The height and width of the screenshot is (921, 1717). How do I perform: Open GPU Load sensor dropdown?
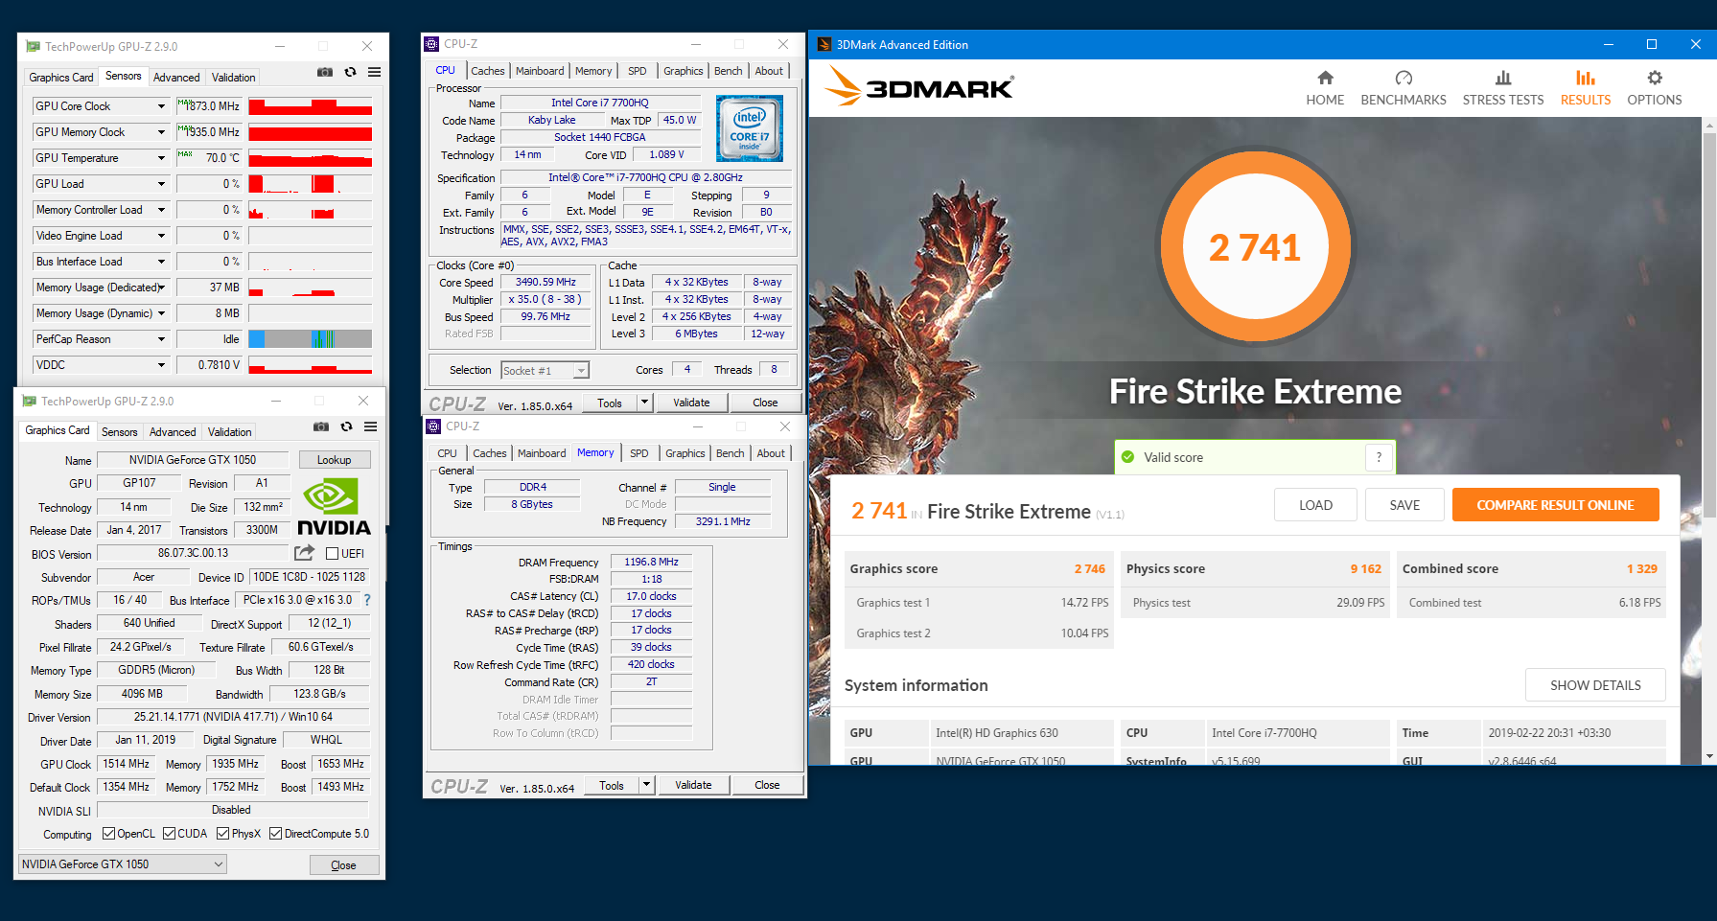161,184
